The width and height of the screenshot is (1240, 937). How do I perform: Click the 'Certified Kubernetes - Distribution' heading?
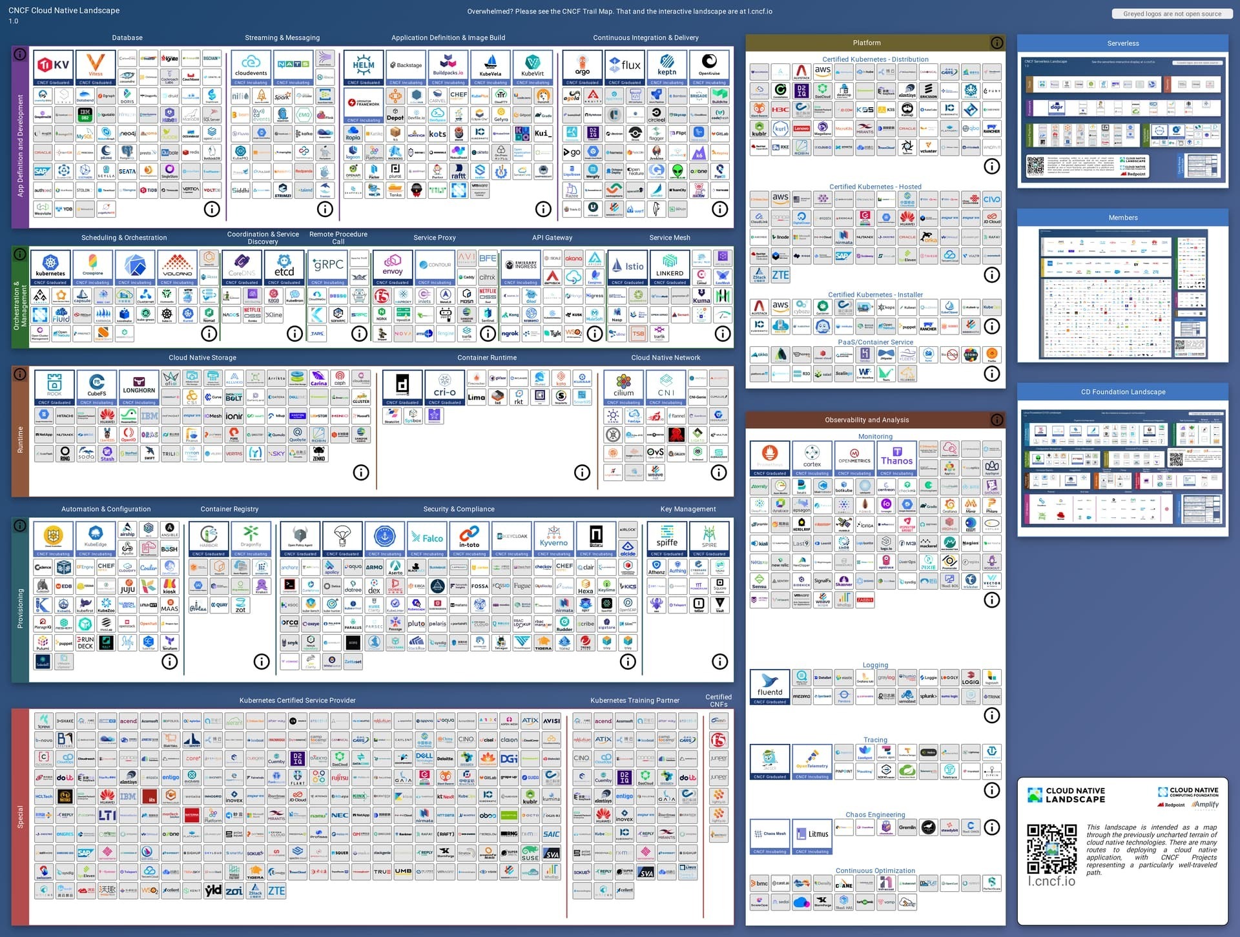875,59
